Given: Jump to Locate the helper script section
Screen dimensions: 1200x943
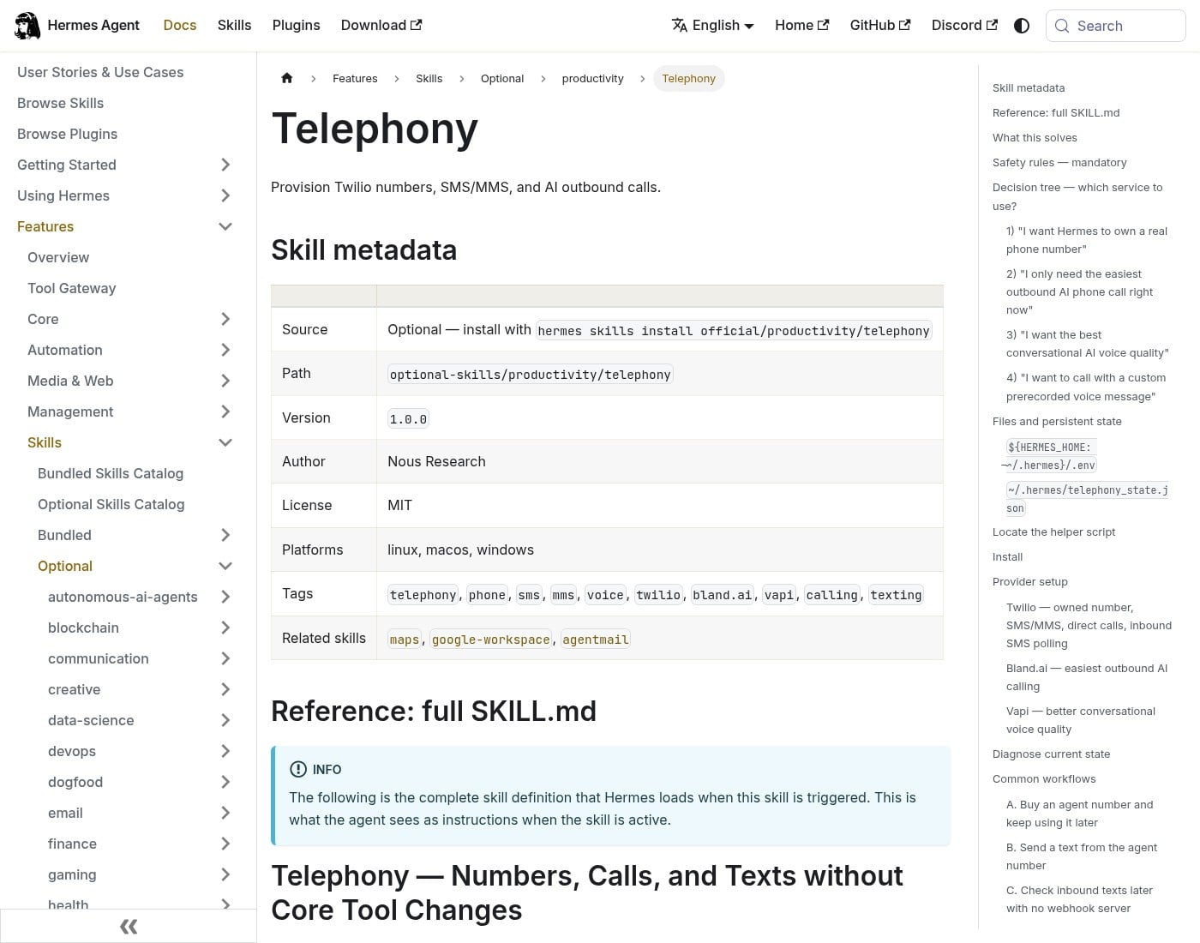Looking at the screenshot, I should point(1053,532).
